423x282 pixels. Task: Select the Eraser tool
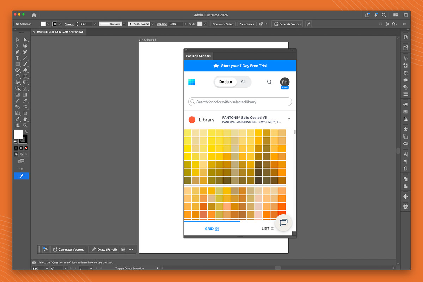coord(25,70)
